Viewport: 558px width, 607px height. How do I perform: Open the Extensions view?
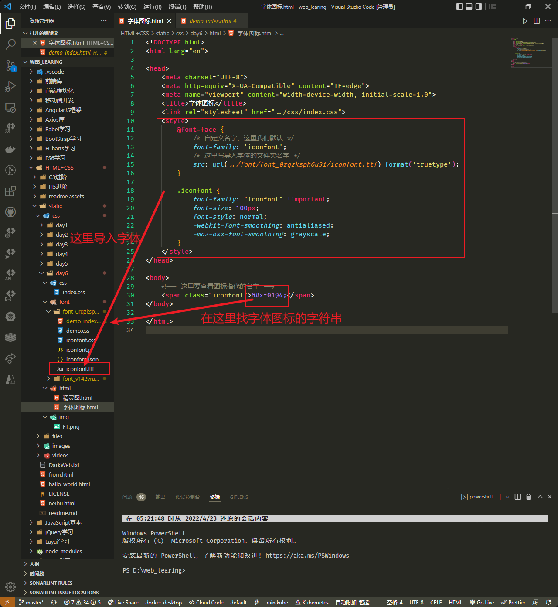10,191
